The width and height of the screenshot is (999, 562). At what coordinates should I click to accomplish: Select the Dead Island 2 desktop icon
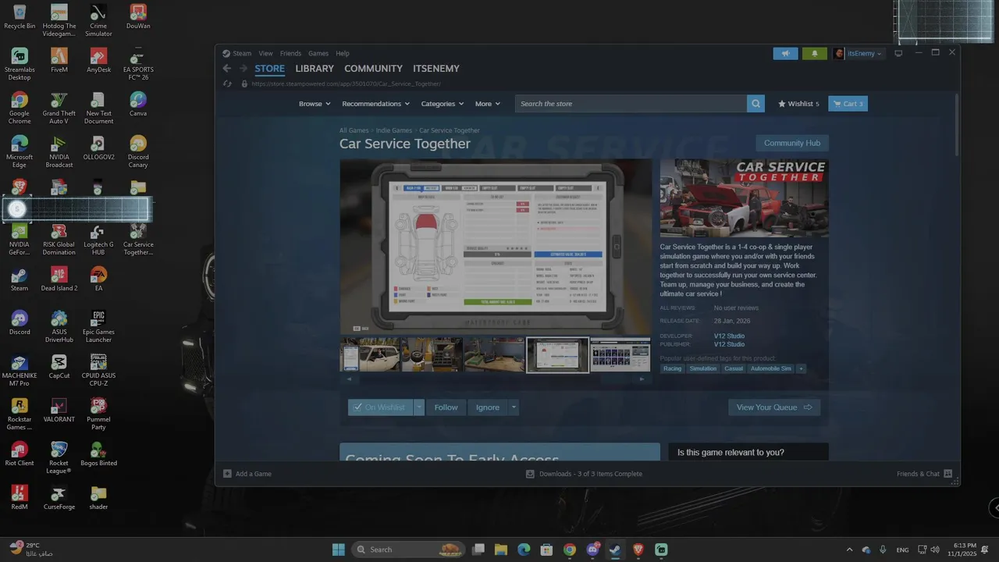[x=59, y=279]
